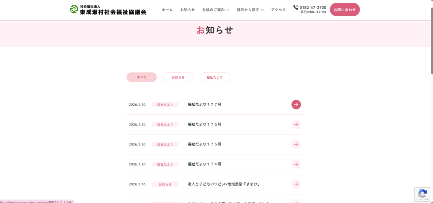Click the phone icon beside 0182-47-2700

pos(296,7)
